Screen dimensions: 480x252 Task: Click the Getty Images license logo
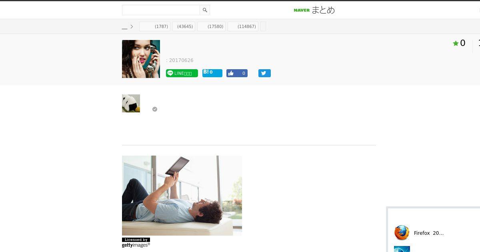tap(136, 243)
